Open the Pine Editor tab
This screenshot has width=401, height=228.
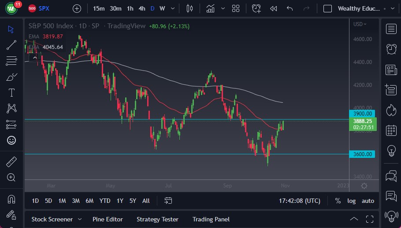(108, 219)
